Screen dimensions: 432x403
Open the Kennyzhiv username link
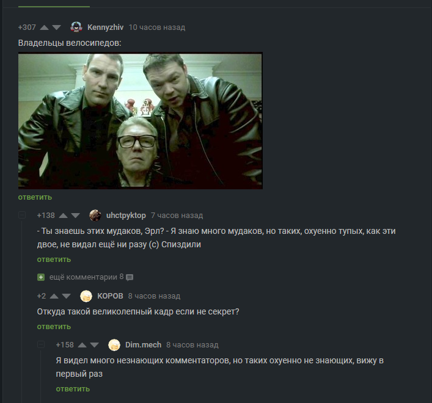105,27
